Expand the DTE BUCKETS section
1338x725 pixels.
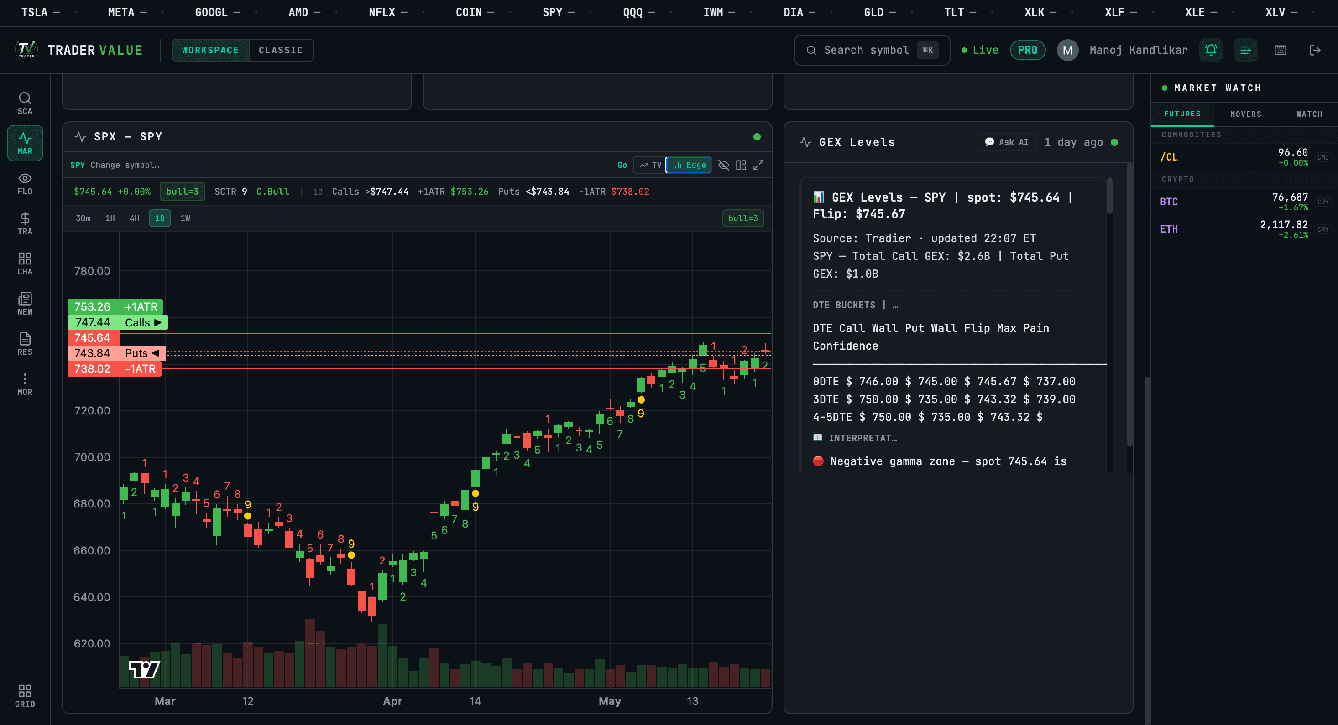(x=855, y=305)
